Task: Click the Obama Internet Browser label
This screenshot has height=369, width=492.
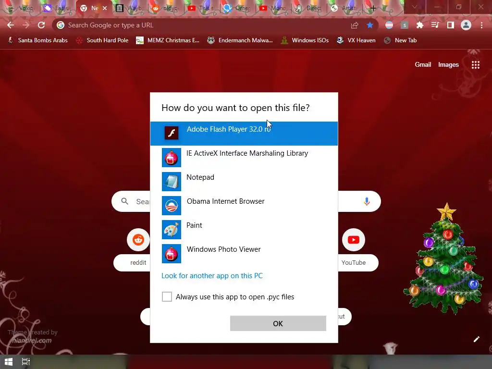Action: click(226, 201)
